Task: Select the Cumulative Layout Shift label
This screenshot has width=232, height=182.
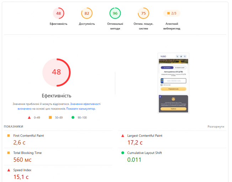Action: tap(144, 153)
